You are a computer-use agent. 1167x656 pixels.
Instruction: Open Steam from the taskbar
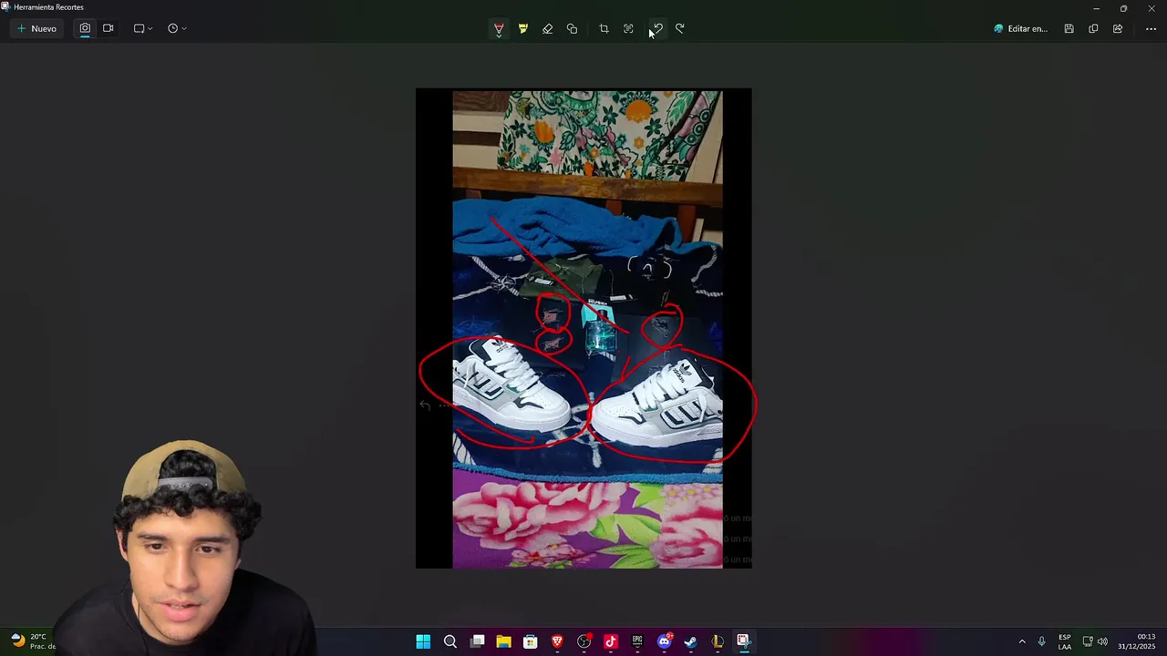click(x=691, y=641)
